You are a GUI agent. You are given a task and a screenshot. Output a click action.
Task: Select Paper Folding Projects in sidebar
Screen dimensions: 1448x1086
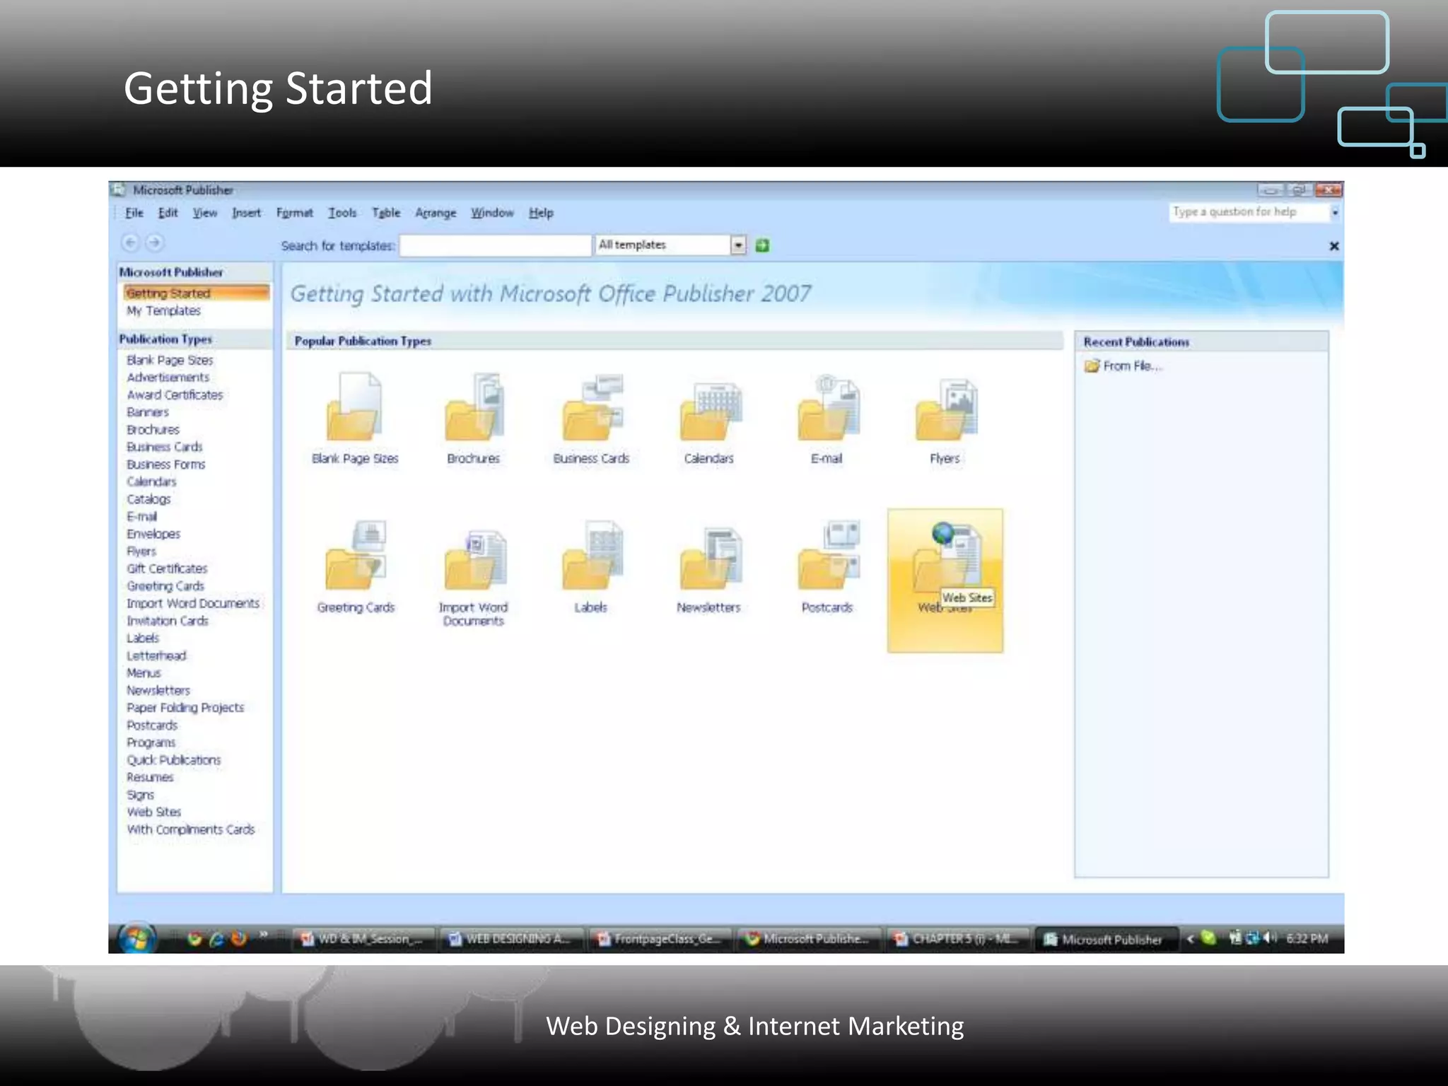pyautogui.click(x=185, y=708)
